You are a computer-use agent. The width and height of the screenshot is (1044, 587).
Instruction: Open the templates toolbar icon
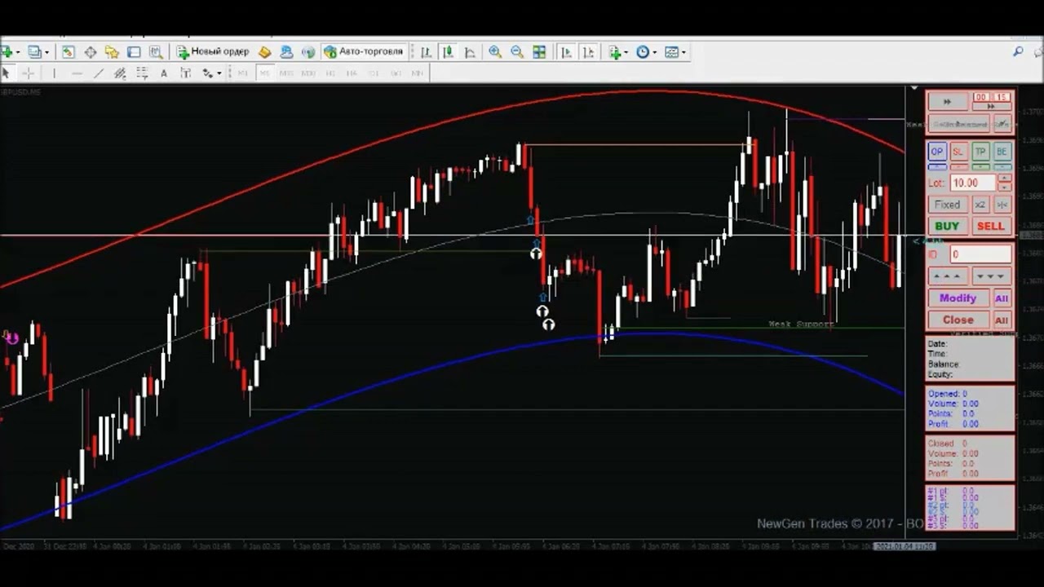point(672,52)
